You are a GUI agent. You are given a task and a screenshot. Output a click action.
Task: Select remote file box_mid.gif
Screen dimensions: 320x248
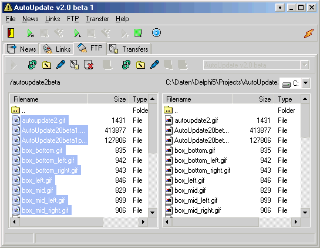click(38, 190)
